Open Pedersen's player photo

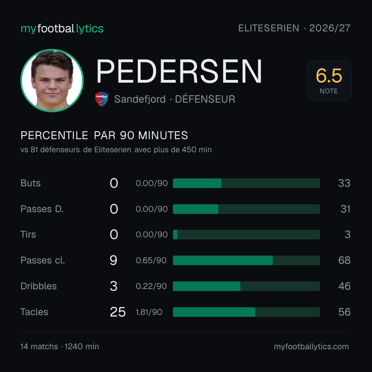(x=52, y=80)
